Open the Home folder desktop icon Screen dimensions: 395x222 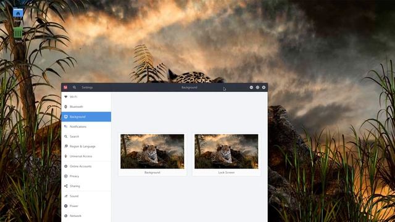tap(18, 13)
